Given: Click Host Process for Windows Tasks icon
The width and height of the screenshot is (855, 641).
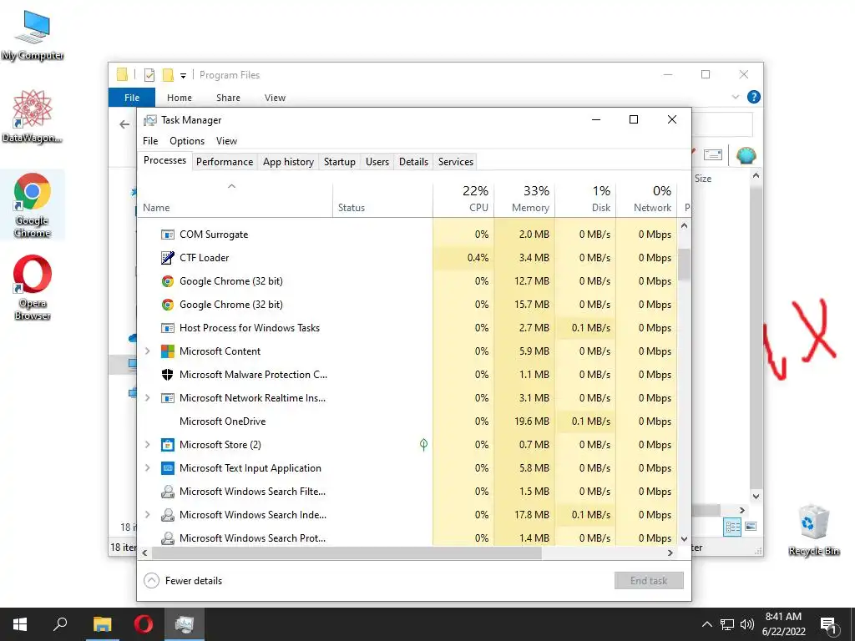Looking at the screenshot, I should [x=167, y=328].
